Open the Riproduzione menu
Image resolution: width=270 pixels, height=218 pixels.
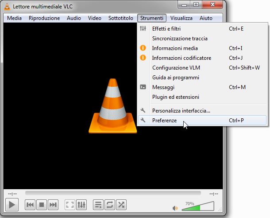[x=44, y=18]
